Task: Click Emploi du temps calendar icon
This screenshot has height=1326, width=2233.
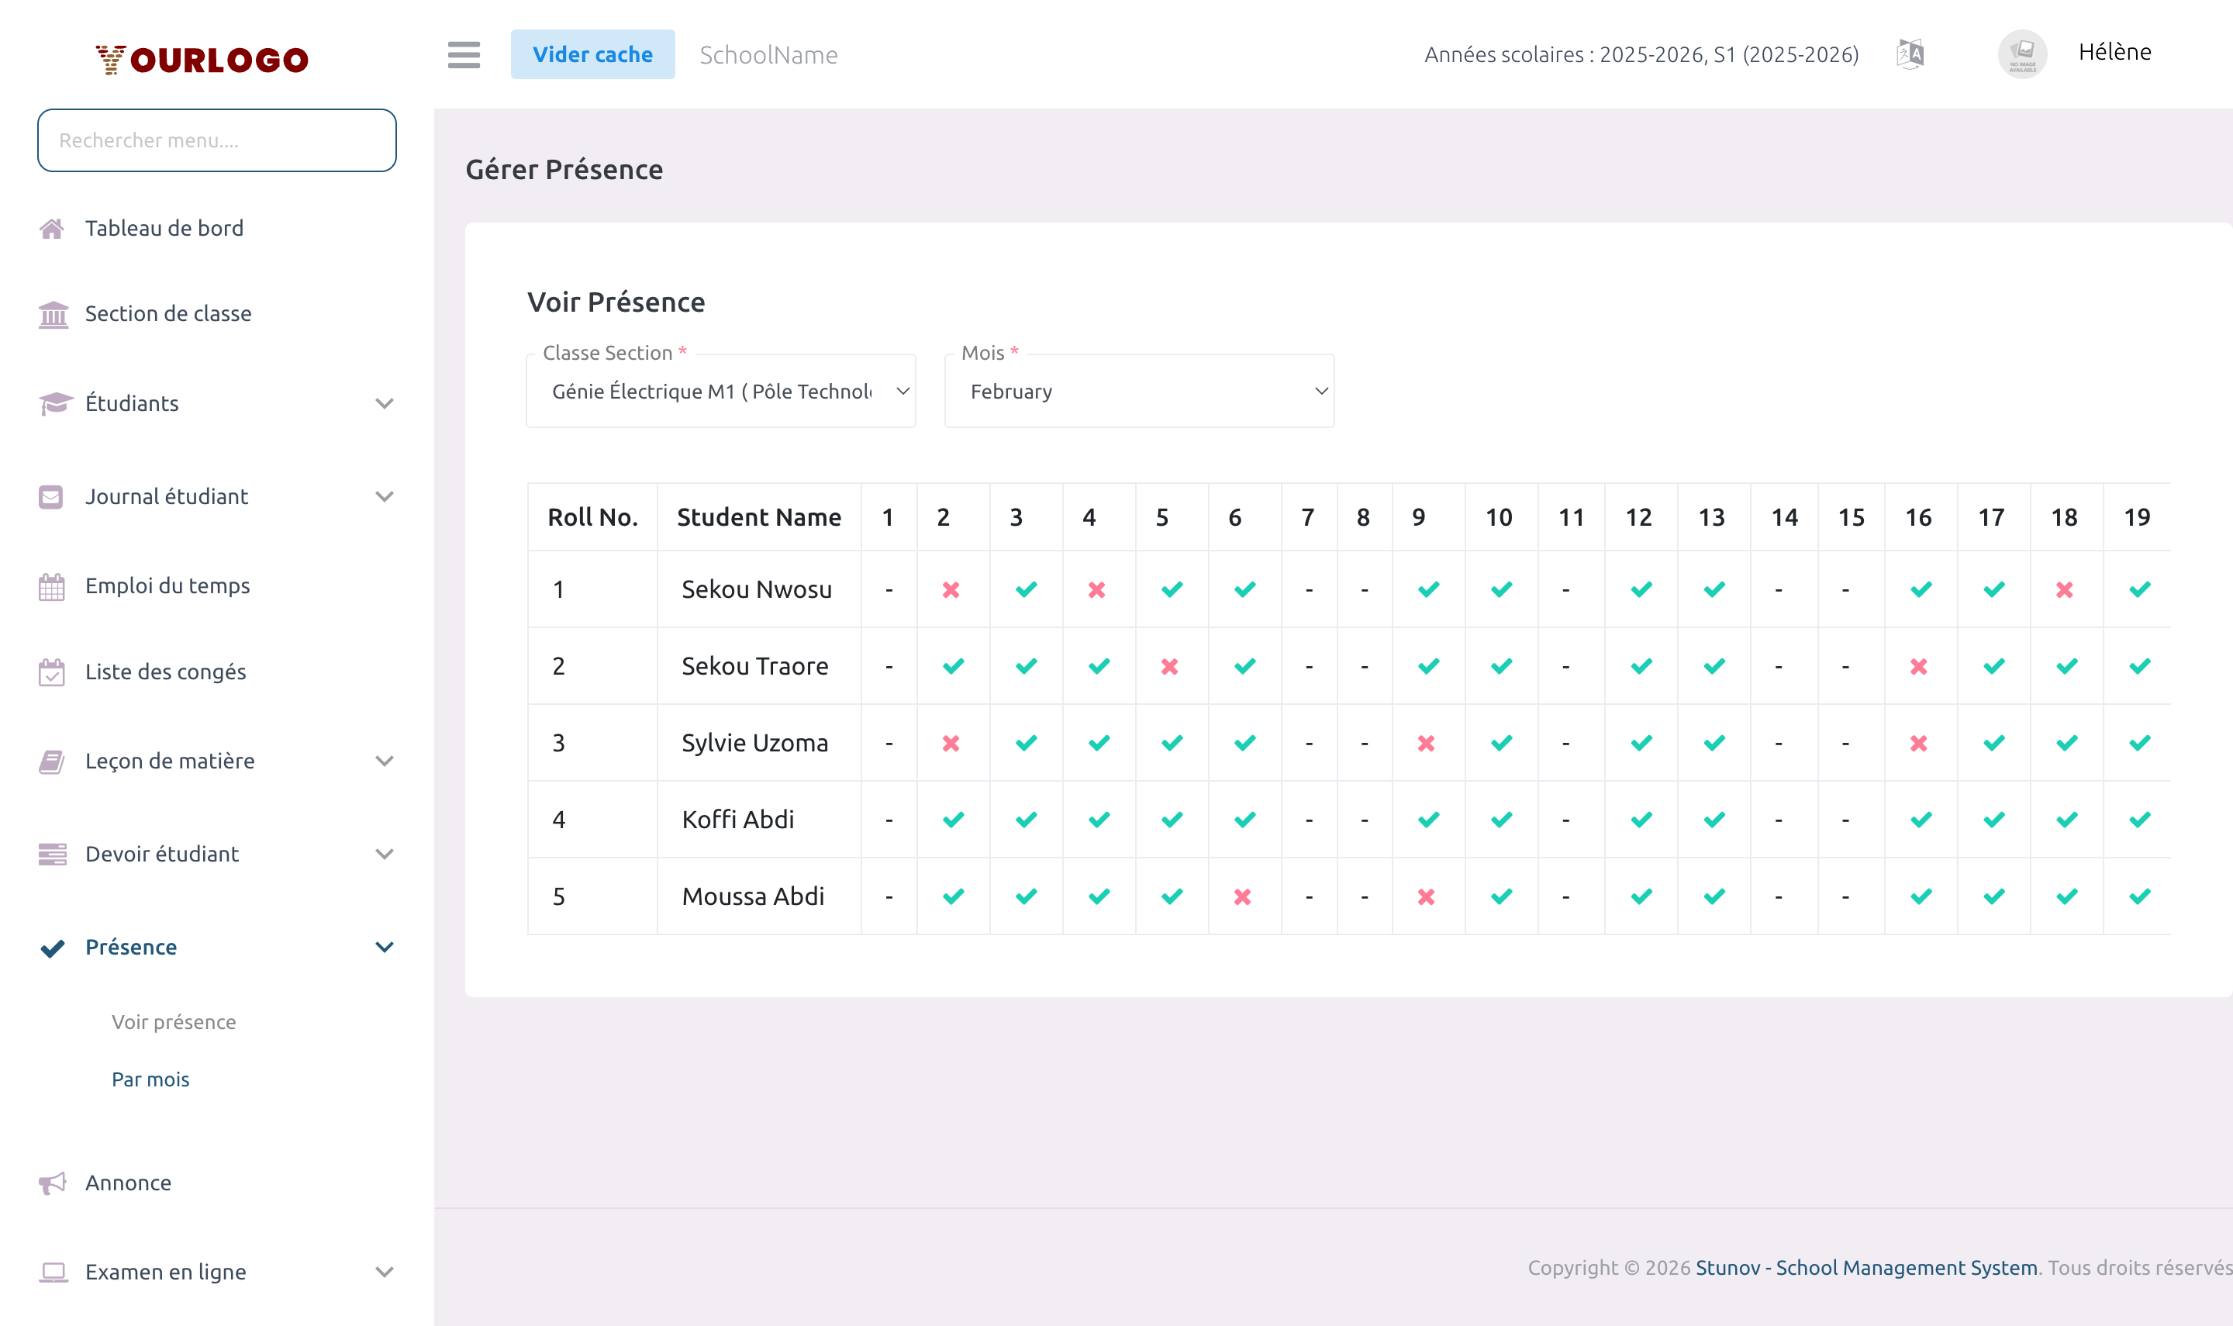Action: point(52,587)
